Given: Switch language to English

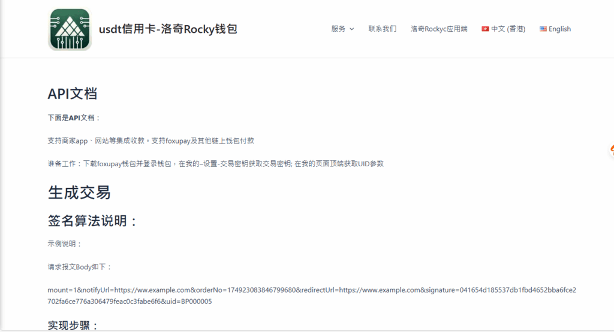Looking at the screenshot, I should point(555,29).
